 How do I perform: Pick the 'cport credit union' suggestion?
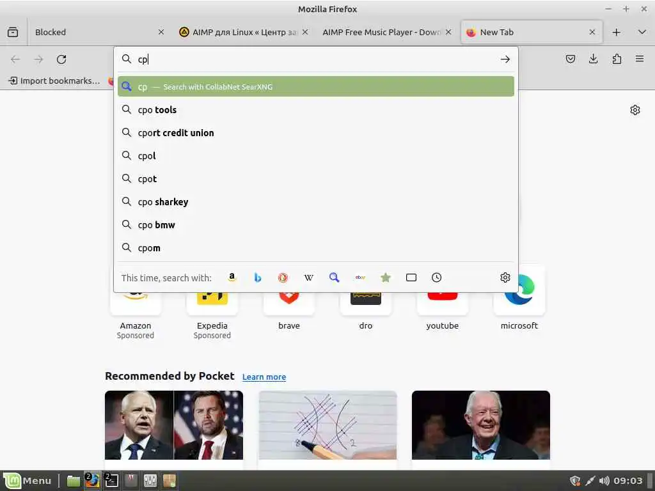(316, 133)
